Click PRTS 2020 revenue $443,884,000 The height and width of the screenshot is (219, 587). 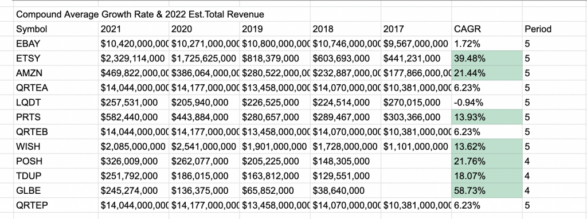click(205, 117)
